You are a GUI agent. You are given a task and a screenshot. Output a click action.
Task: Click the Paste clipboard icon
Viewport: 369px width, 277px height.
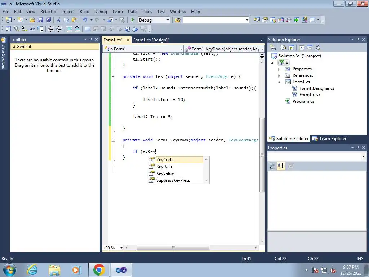coord(74,20)
